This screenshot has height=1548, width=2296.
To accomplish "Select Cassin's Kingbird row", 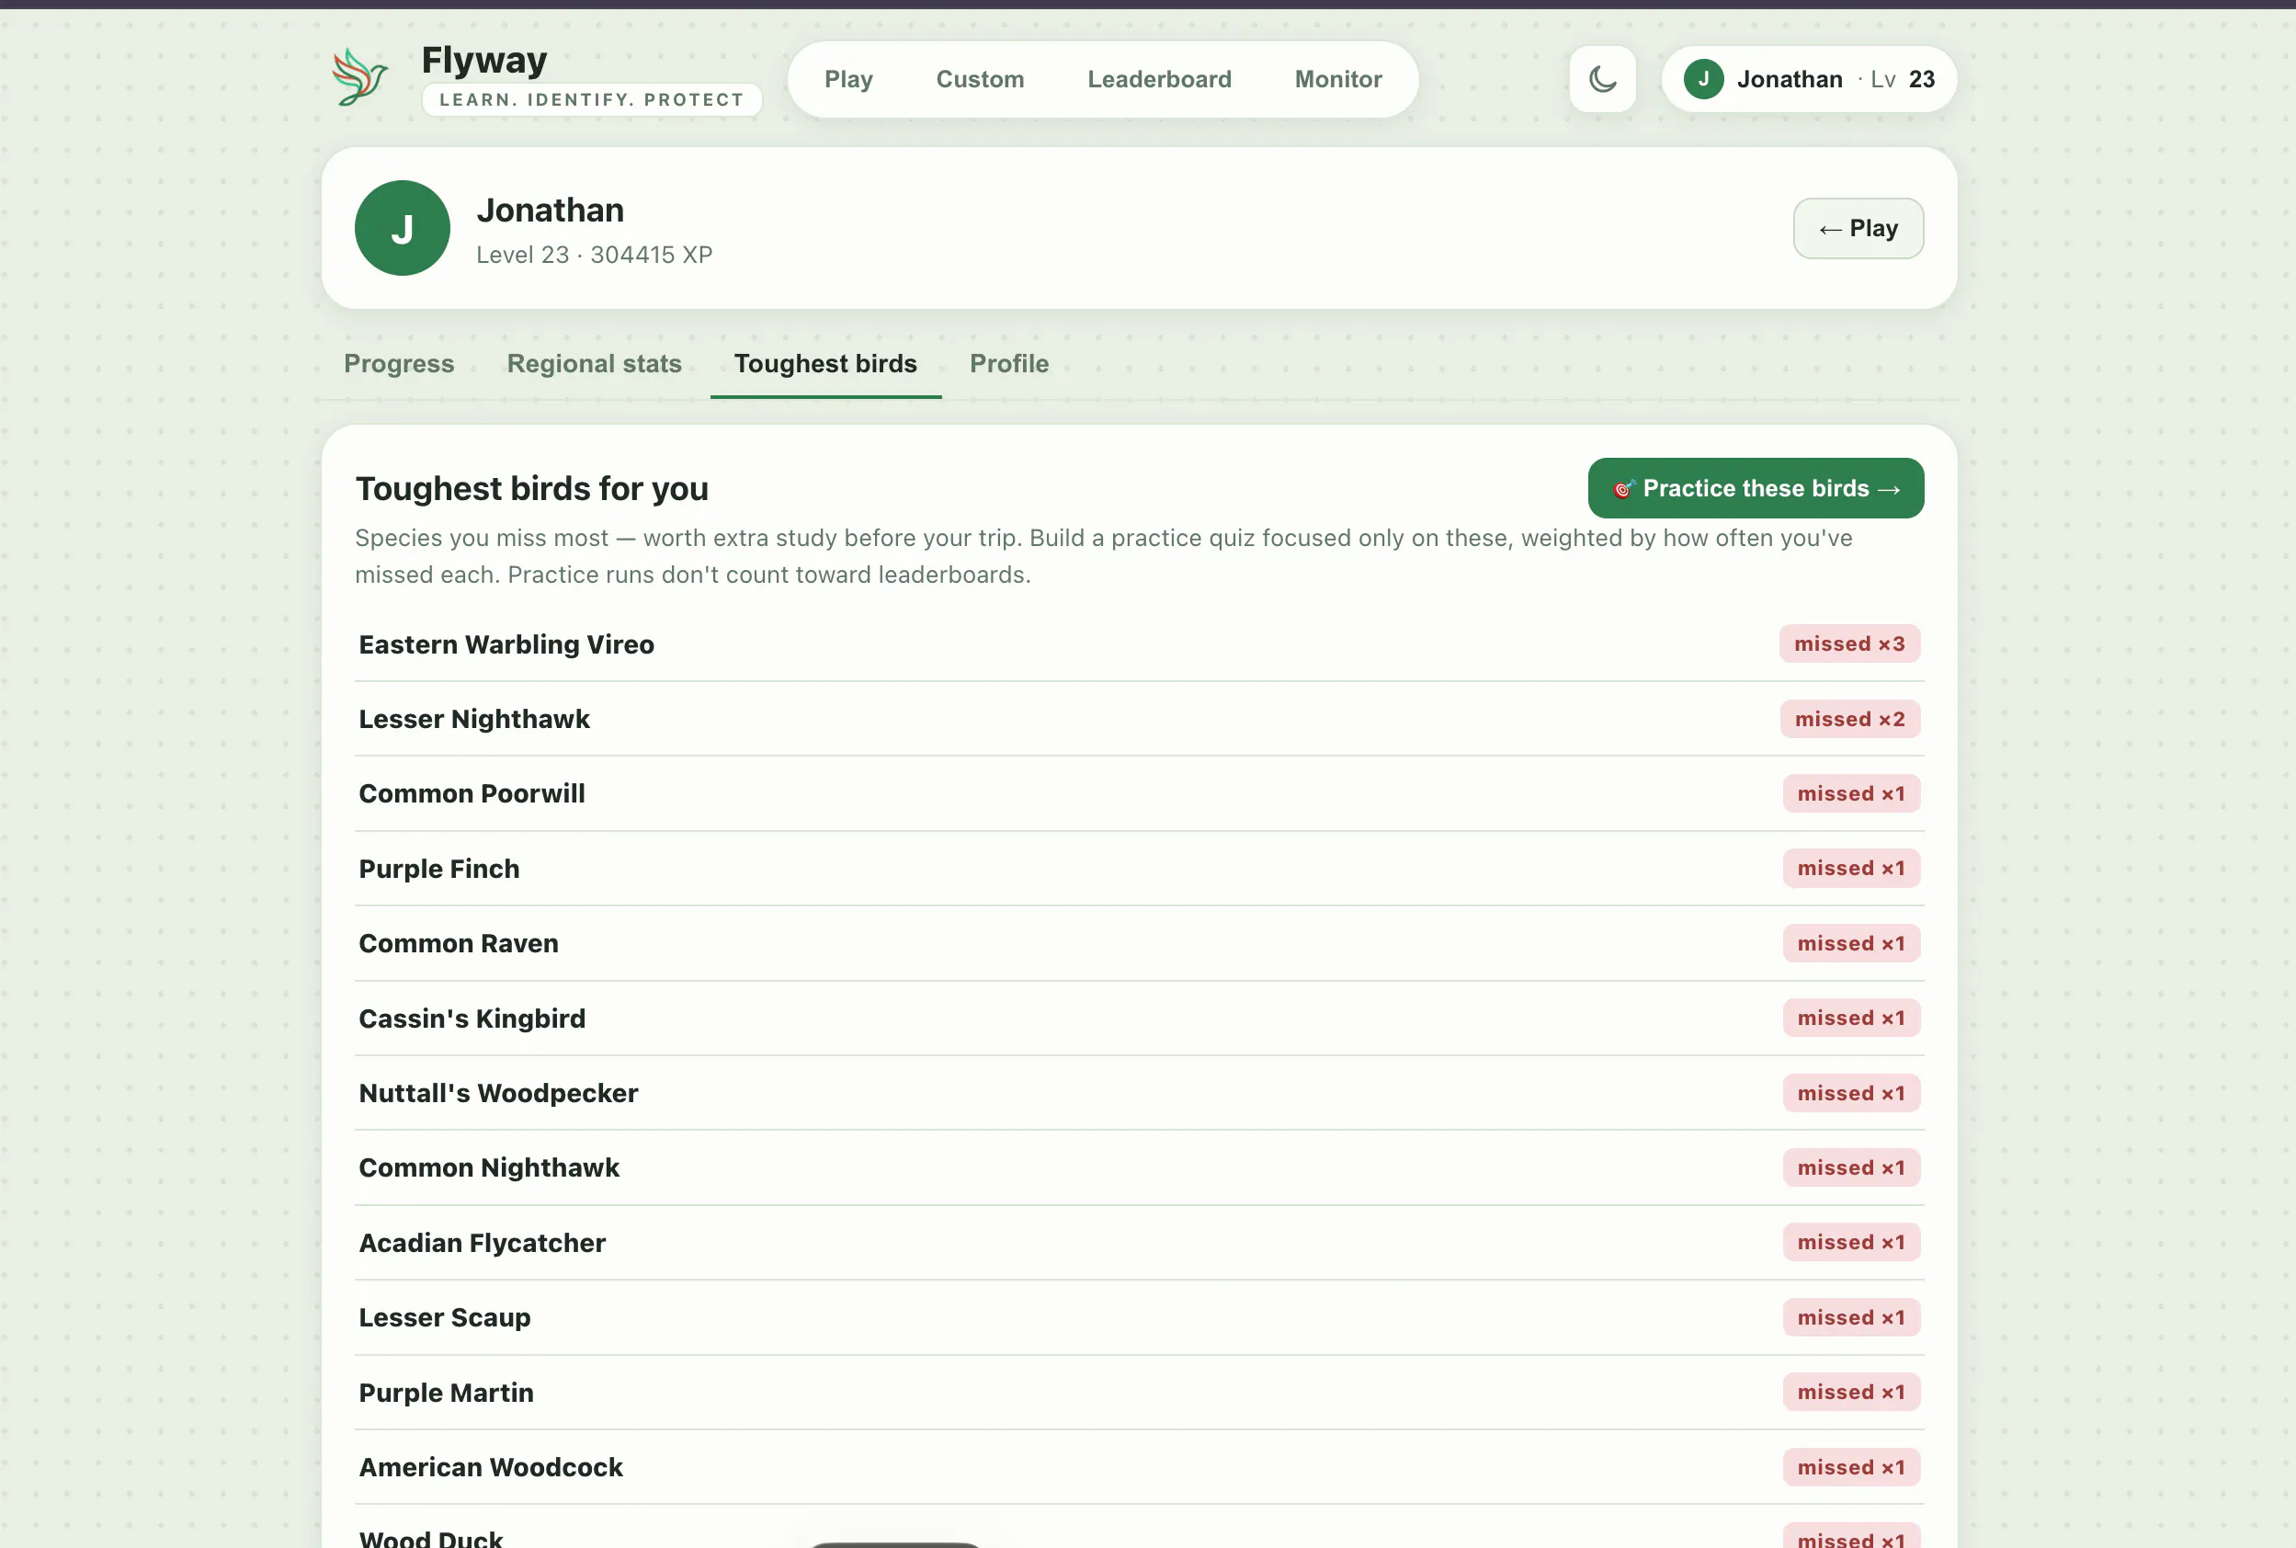I will (1139, 1018).
